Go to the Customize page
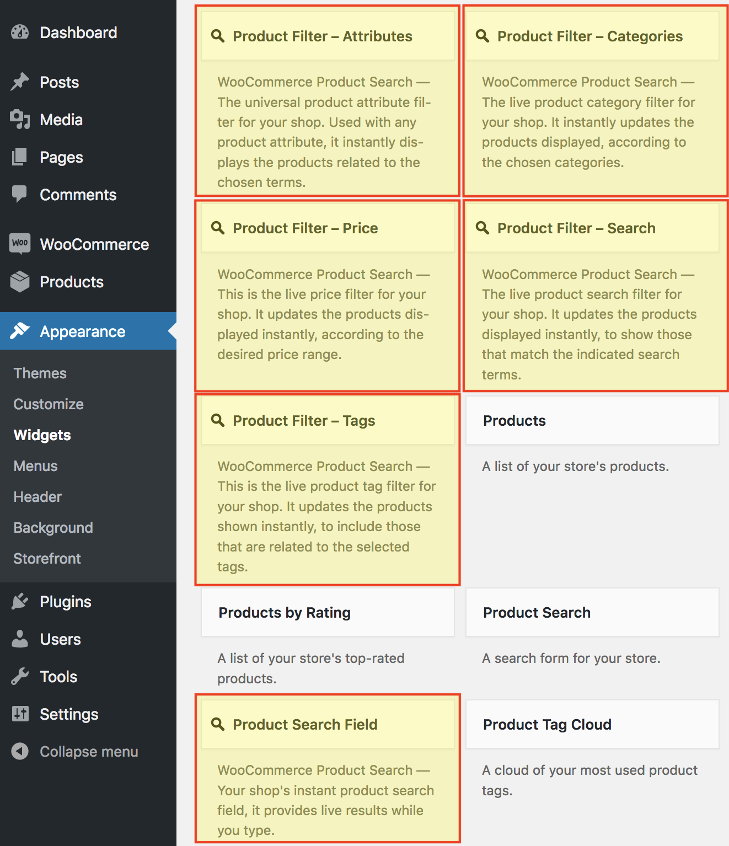The height and width of the screenshot is (846, 729). click(x=49, y=404)
